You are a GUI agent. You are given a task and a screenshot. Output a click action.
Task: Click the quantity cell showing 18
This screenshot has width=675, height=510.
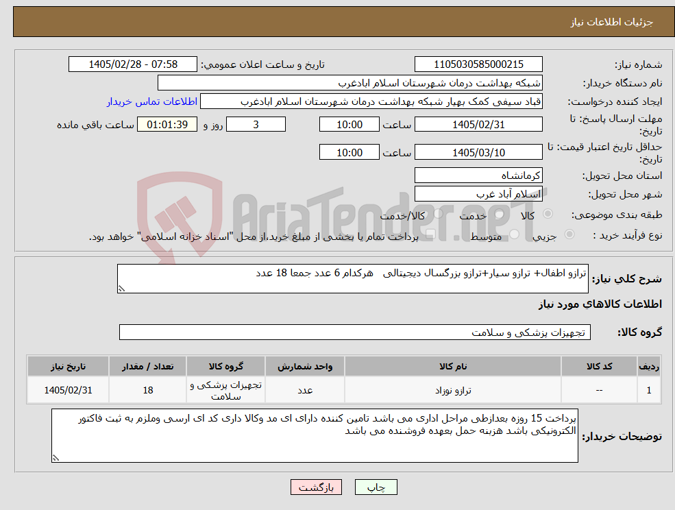point(147,390)
